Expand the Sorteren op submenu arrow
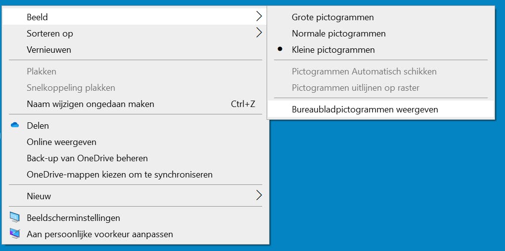Image resolution: width=505 pixels, height=251 pixels. [259, 33]
